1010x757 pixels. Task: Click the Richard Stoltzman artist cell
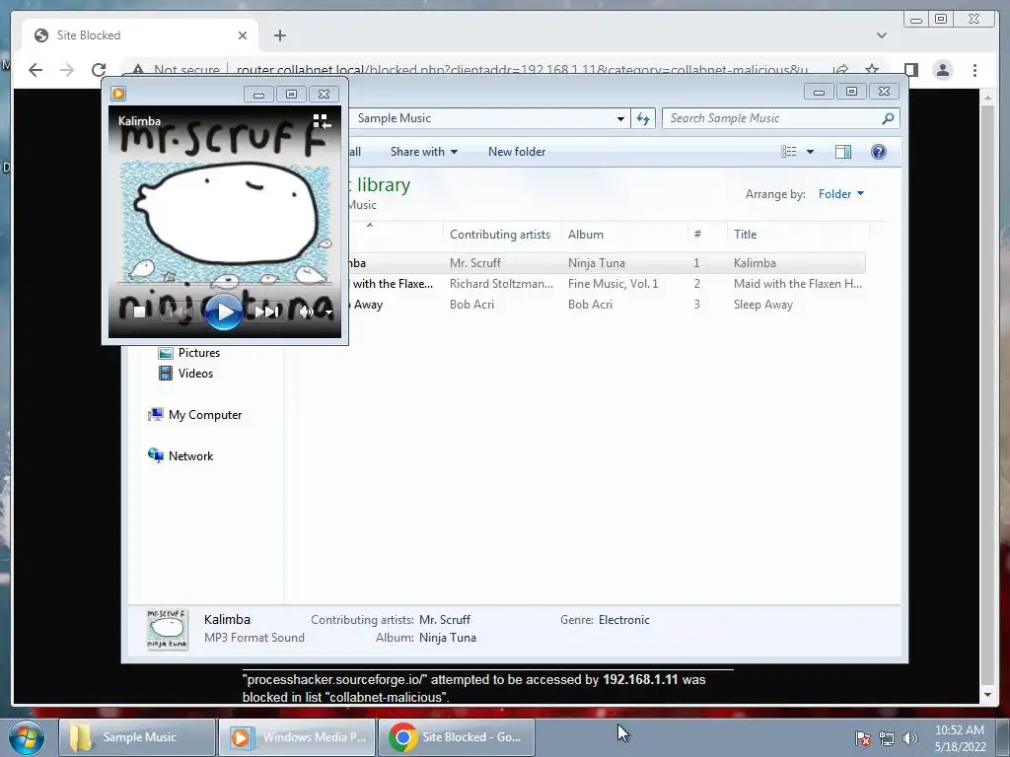coord(501,284)
